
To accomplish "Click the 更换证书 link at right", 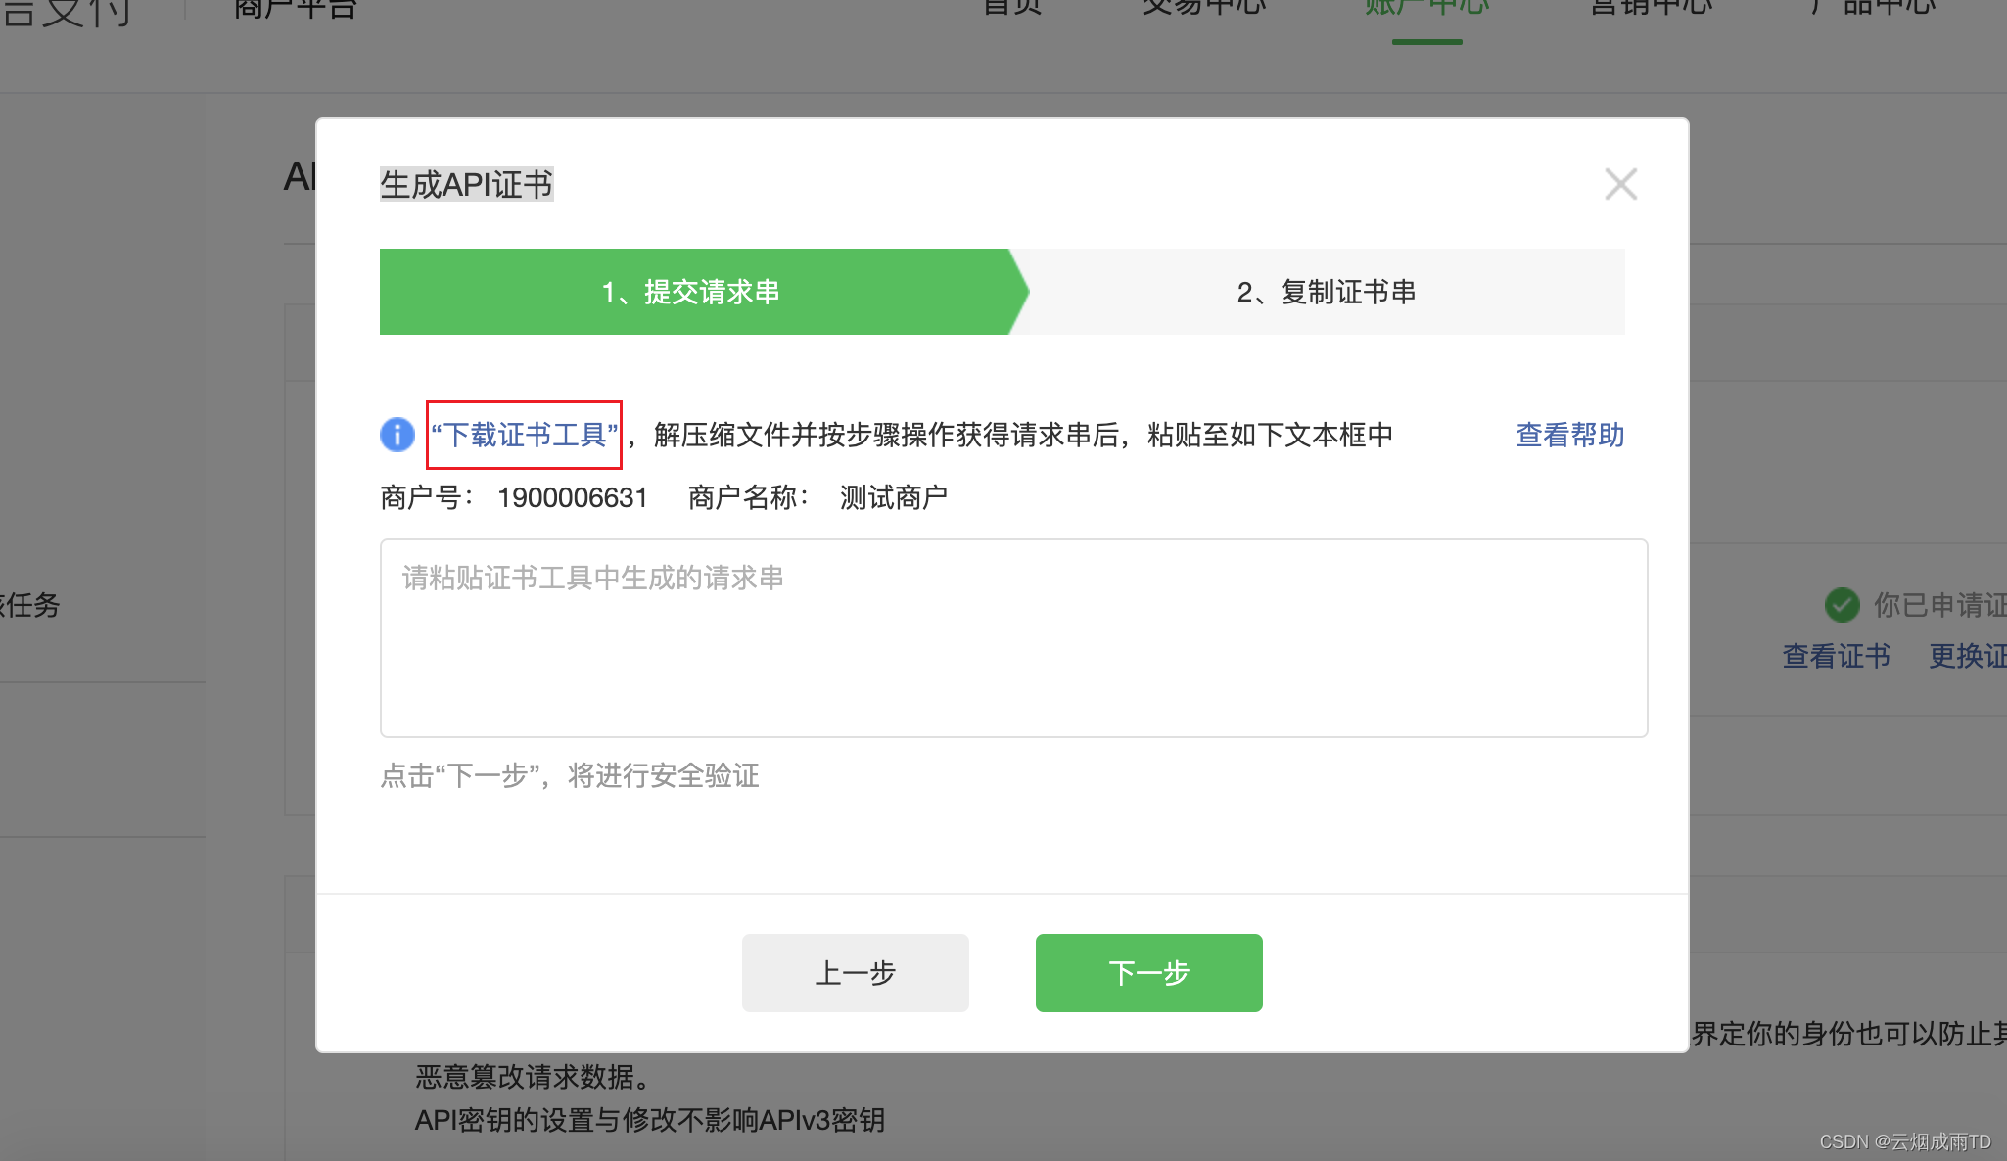I will [x=1967, y=656].
